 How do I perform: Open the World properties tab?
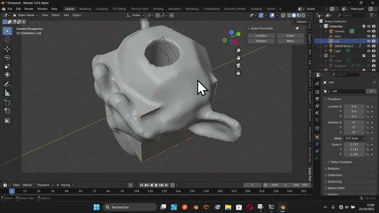pos(317,120)
